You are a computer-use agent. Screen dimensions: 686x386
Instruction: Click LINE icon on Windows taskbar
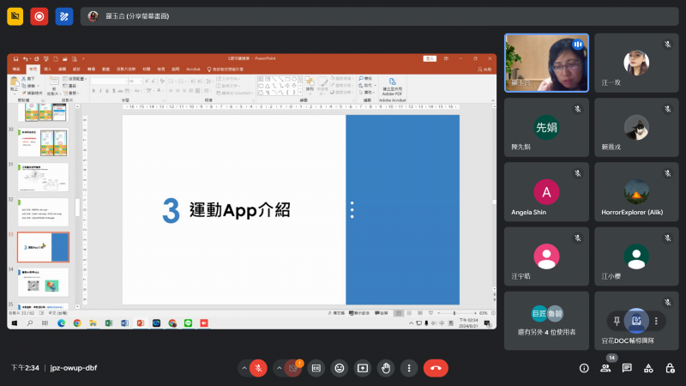[188, 323]
